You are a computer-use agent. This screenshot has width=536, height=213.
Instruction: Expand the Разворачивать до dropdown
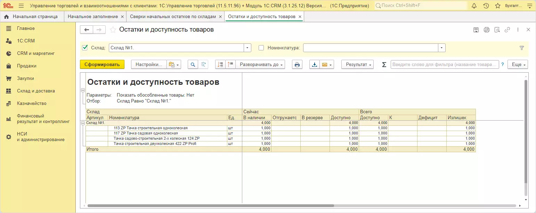pos(260,65)
